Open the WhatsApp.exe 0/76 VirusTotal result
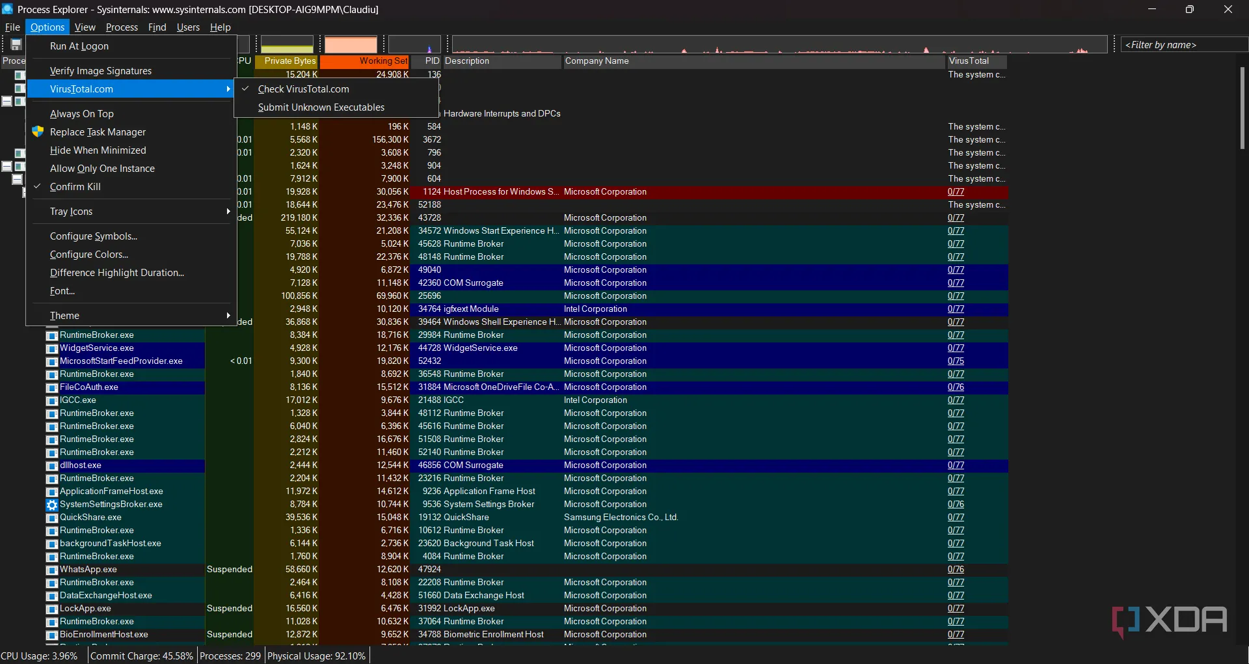This screenshot has height=664, width=1249. tap(956, 570)
